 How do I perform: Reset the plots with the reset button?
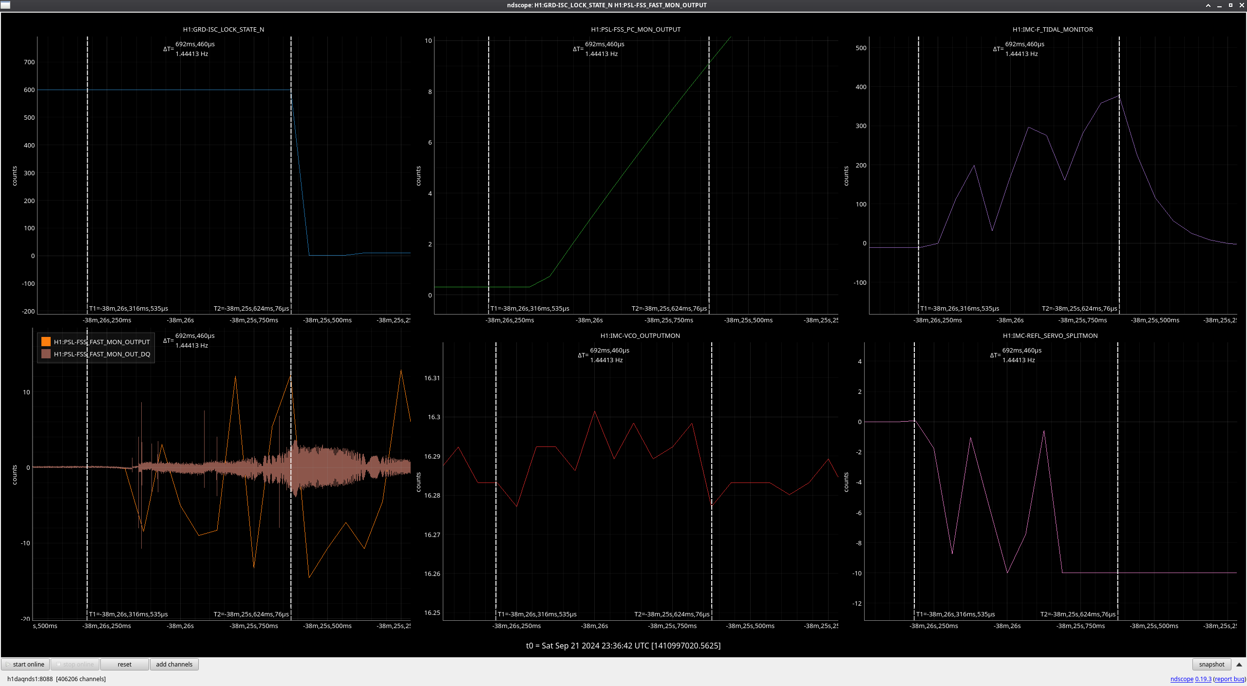point(125,664)
